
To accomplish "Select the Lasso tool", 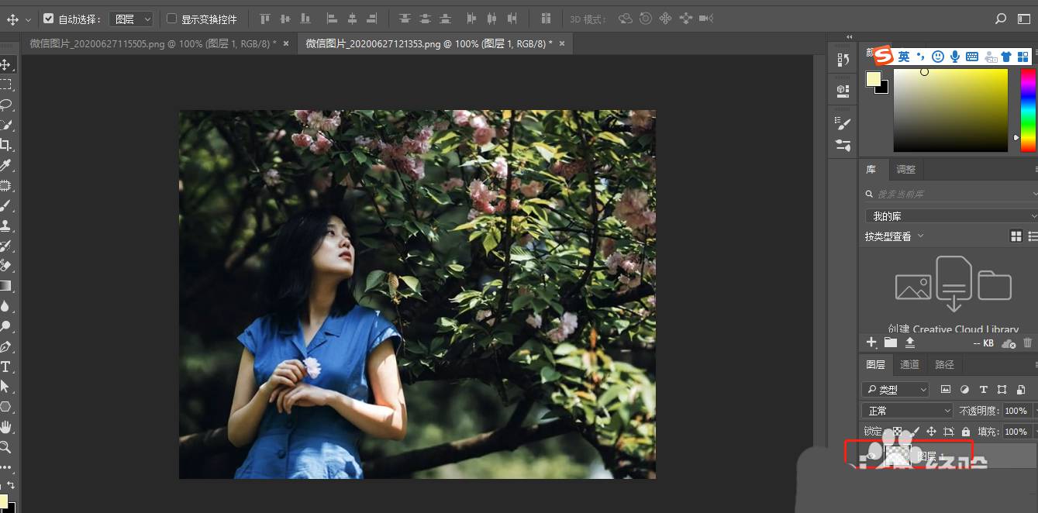I will (x=5, y=105).
